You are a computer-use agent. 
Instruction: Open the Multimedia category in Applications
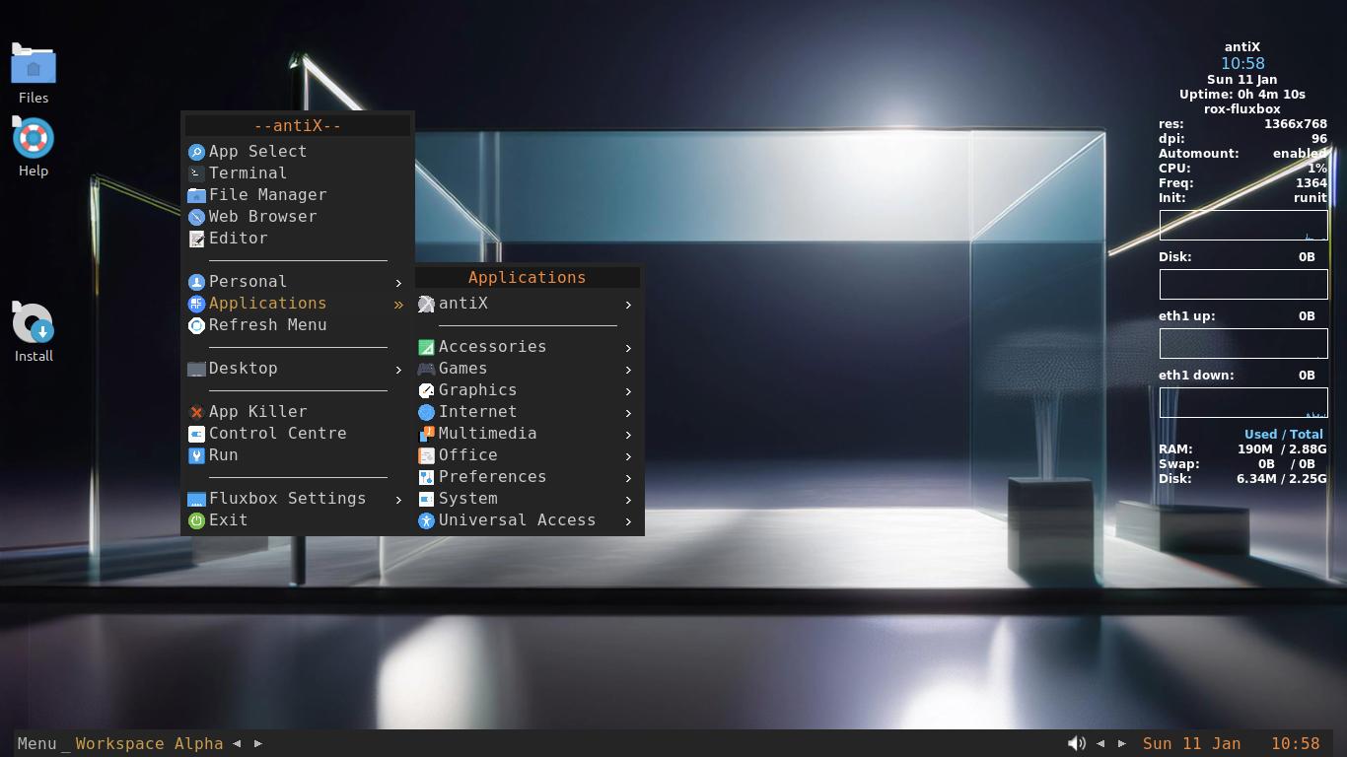[487, 433]
